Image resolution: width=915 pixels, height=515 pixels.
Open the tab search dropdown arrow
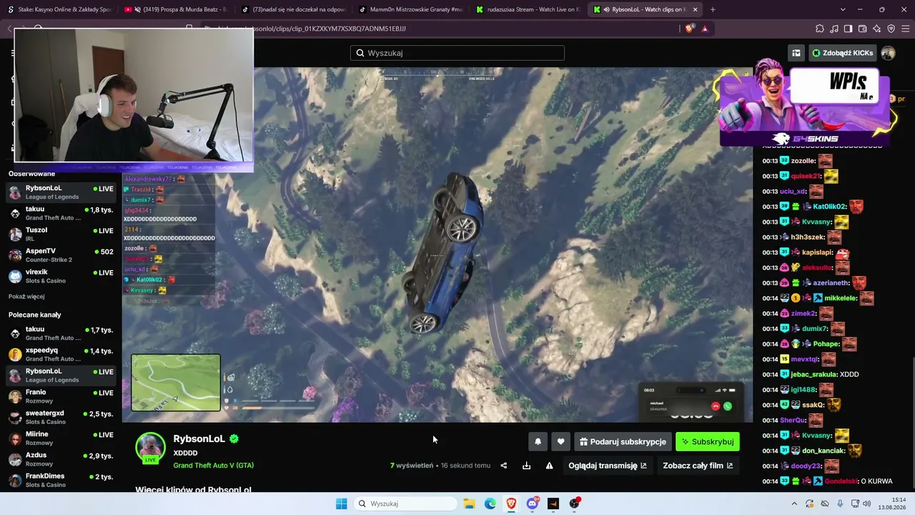[x=843, y=9]
